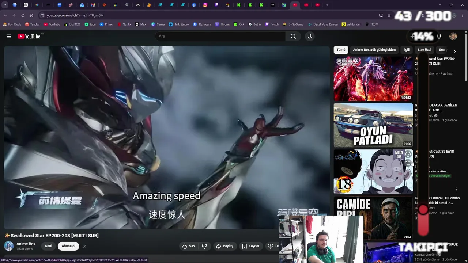Switch to the Gmail browser tab
The height and width of the screenshot is (263, 468).
pos(93,5)
